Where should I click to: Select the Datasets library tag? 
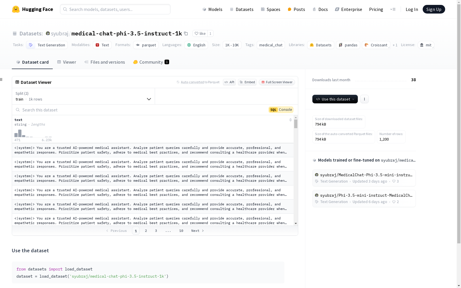(x=321, y=45)
